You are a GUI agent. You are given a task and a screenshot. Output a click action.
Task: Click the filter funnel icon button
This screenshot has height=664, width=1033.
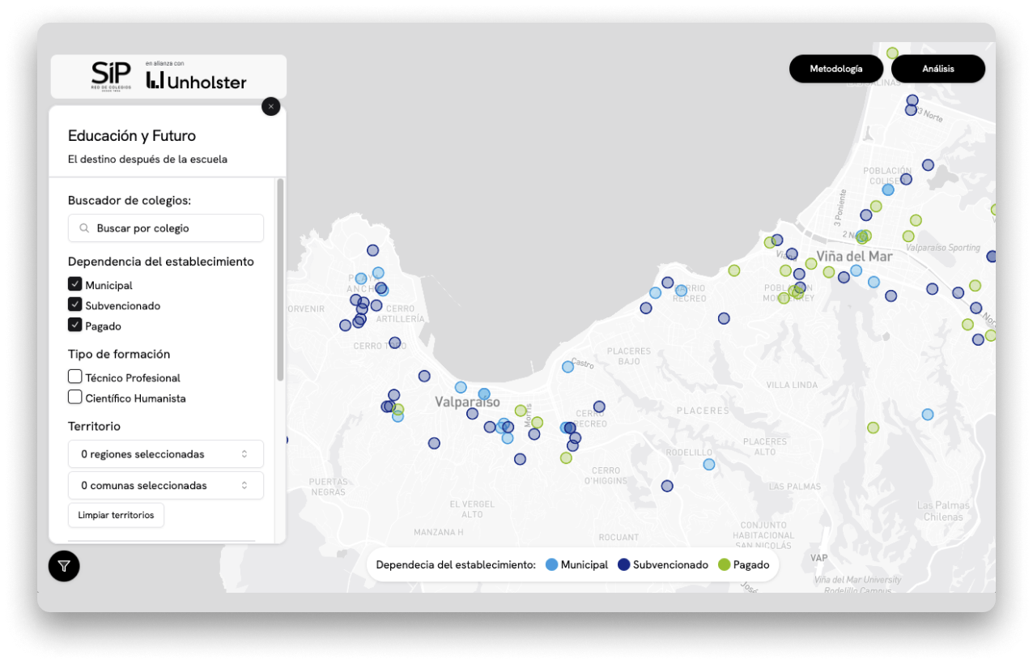(x=64, y=566)
